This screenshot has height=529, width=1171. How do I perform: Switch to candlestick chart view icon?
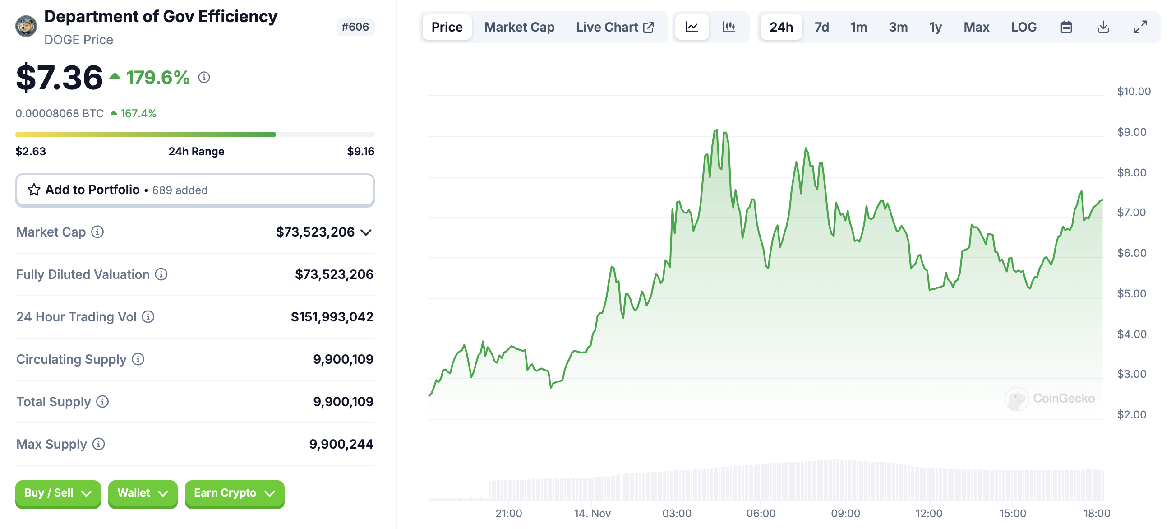(728, 27)
